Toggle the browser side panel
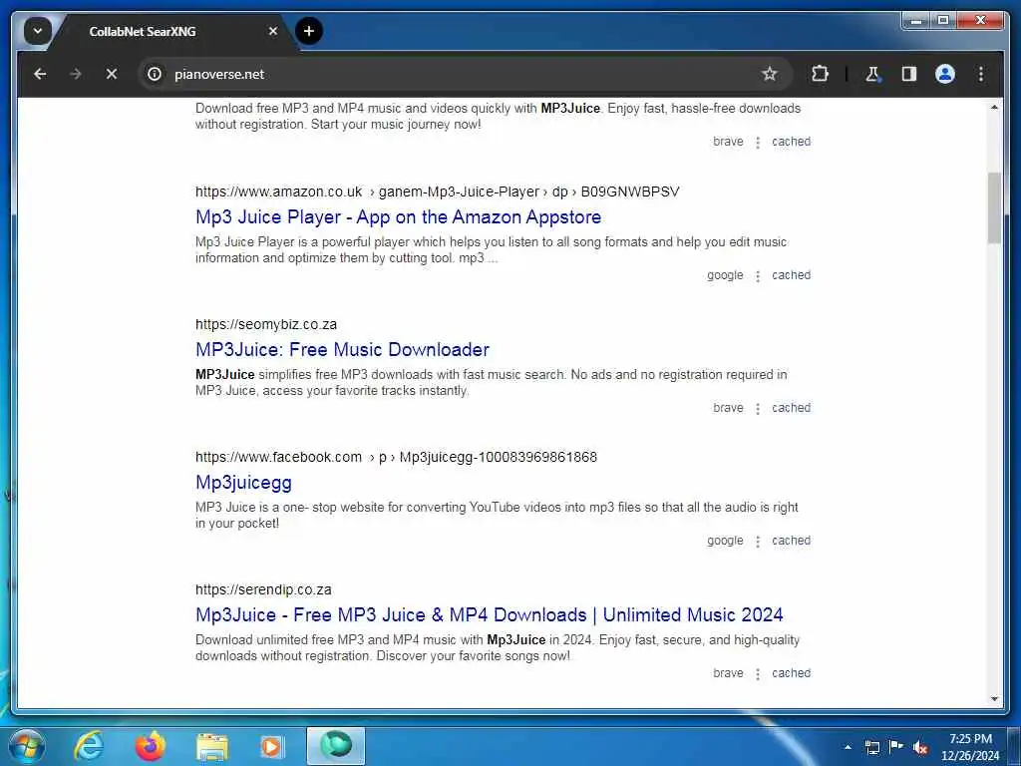 coord(909,74)
